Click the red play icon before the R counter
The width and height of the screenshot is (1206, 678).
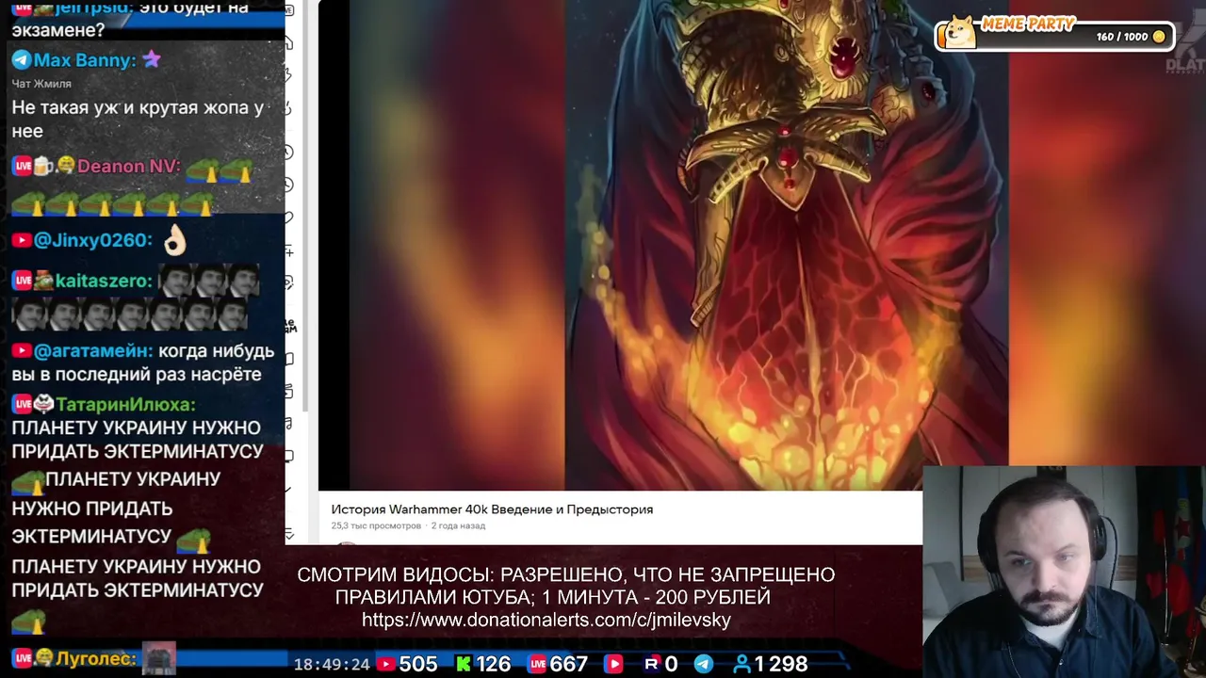point(613,664)
